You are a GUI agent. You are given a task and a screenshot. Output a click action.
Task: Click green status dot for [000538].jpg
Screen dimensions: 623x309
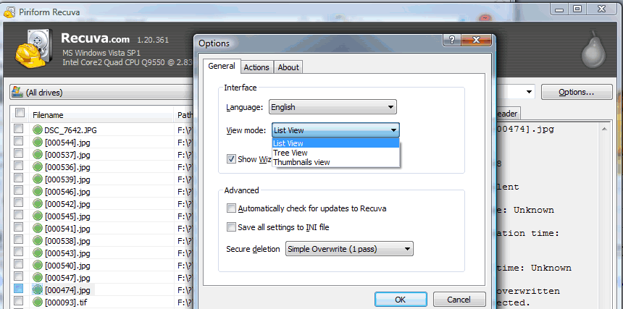tap(38, 241)
